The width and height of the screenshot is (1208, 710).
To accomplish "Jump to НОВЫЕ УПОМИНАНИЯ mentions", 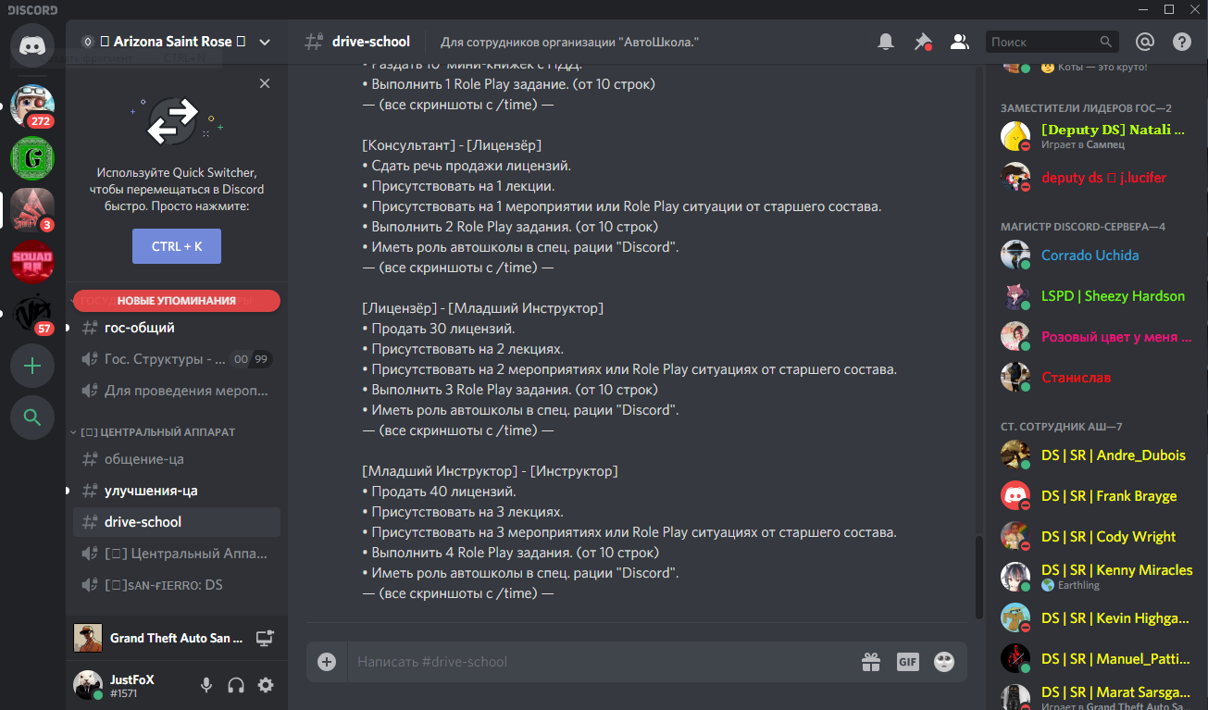I will [x=177, y=301].
